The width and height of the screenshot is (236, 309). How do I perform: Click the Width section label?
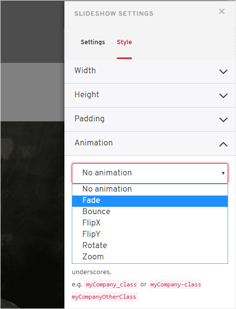tap(85, 71)
